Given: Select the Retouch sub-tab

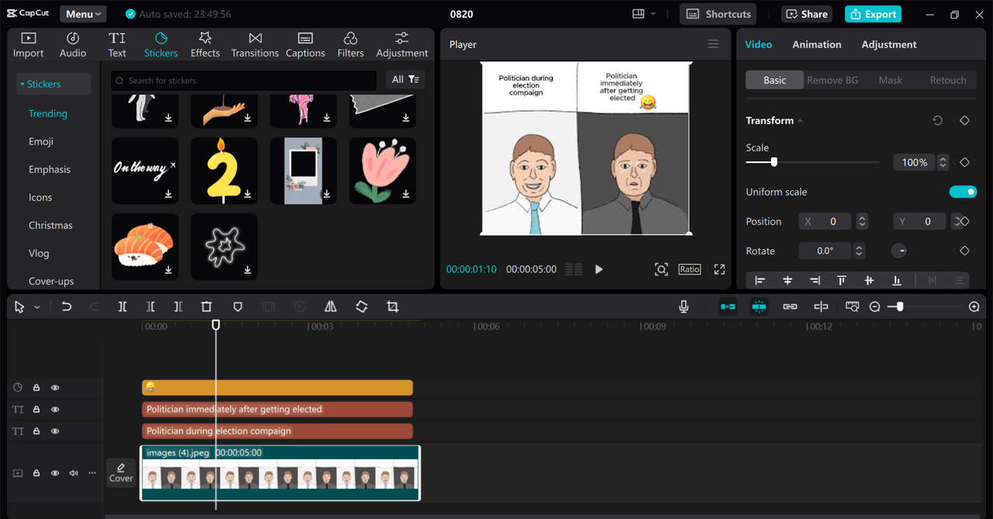Looking at the screenshot, I should (948, 80).
